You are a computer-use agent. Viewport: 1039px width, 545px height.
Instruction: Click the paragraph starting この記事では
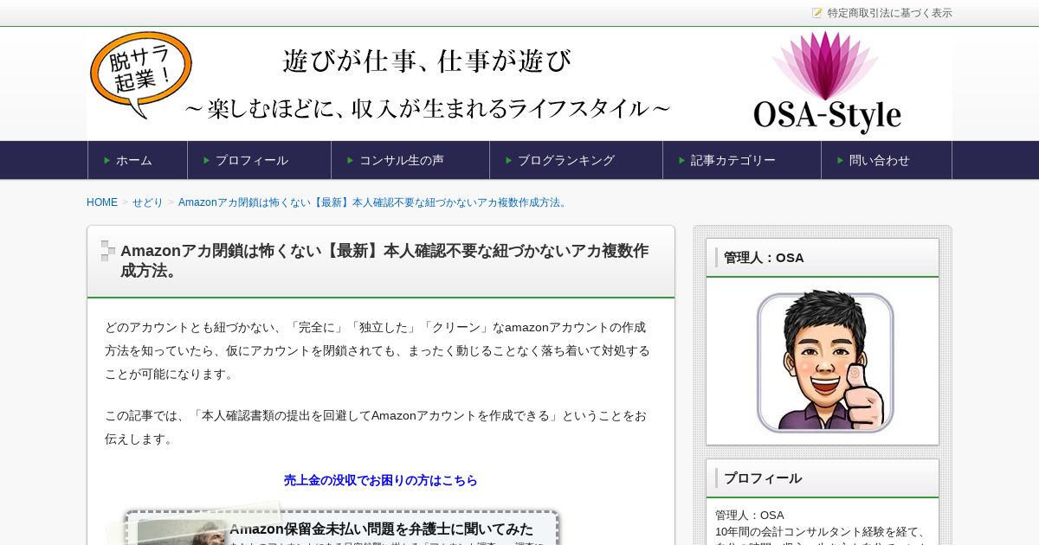click(x=376, y=426)
